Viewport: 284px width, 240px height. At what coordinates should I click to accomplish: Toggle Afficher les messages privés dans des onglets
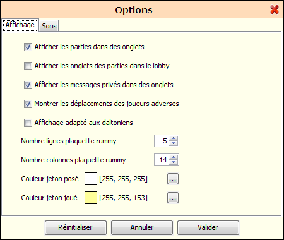click(28, 85)
